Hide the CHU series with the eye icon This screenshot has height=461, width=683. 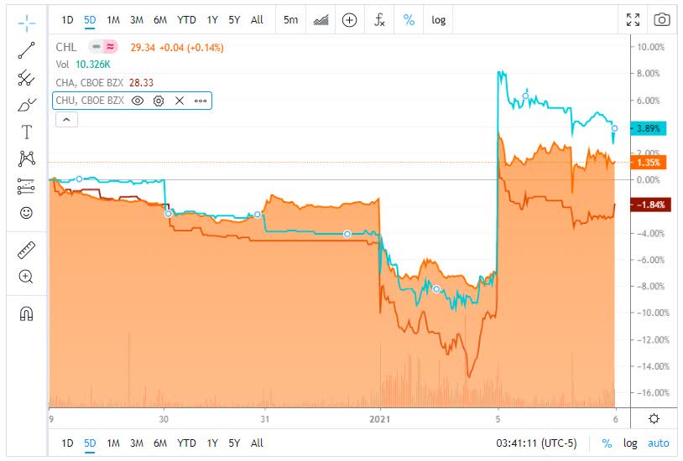138,101
